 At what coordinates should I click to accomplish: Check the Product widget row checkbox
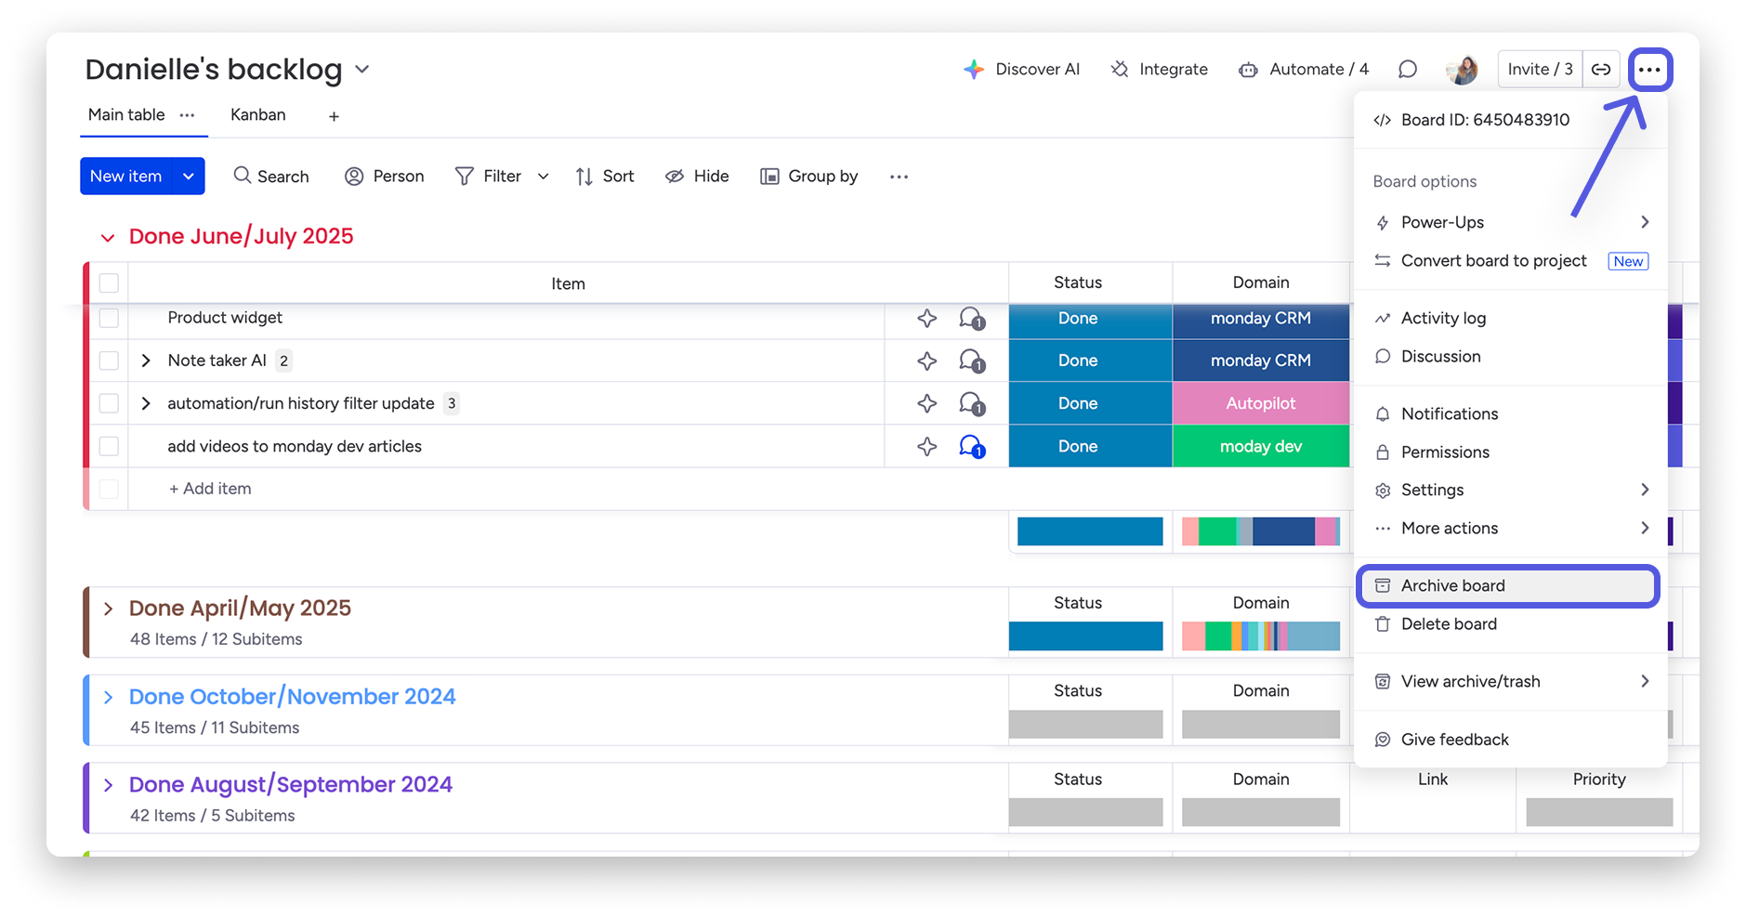(x=109, y=319)
